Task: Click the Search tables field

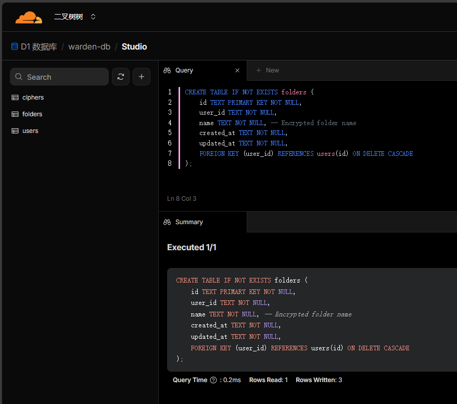Action: tap(59, 77)
